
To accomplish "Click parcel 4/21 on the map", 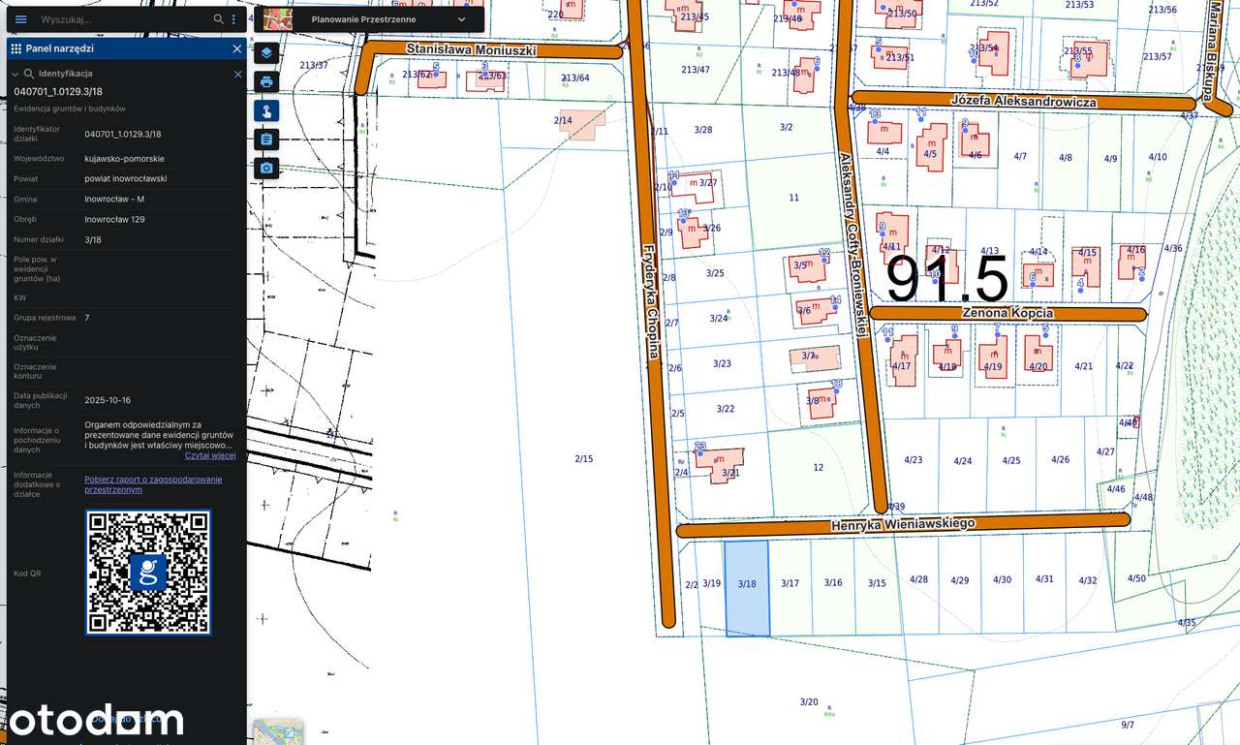I will tap(1084, 366).
